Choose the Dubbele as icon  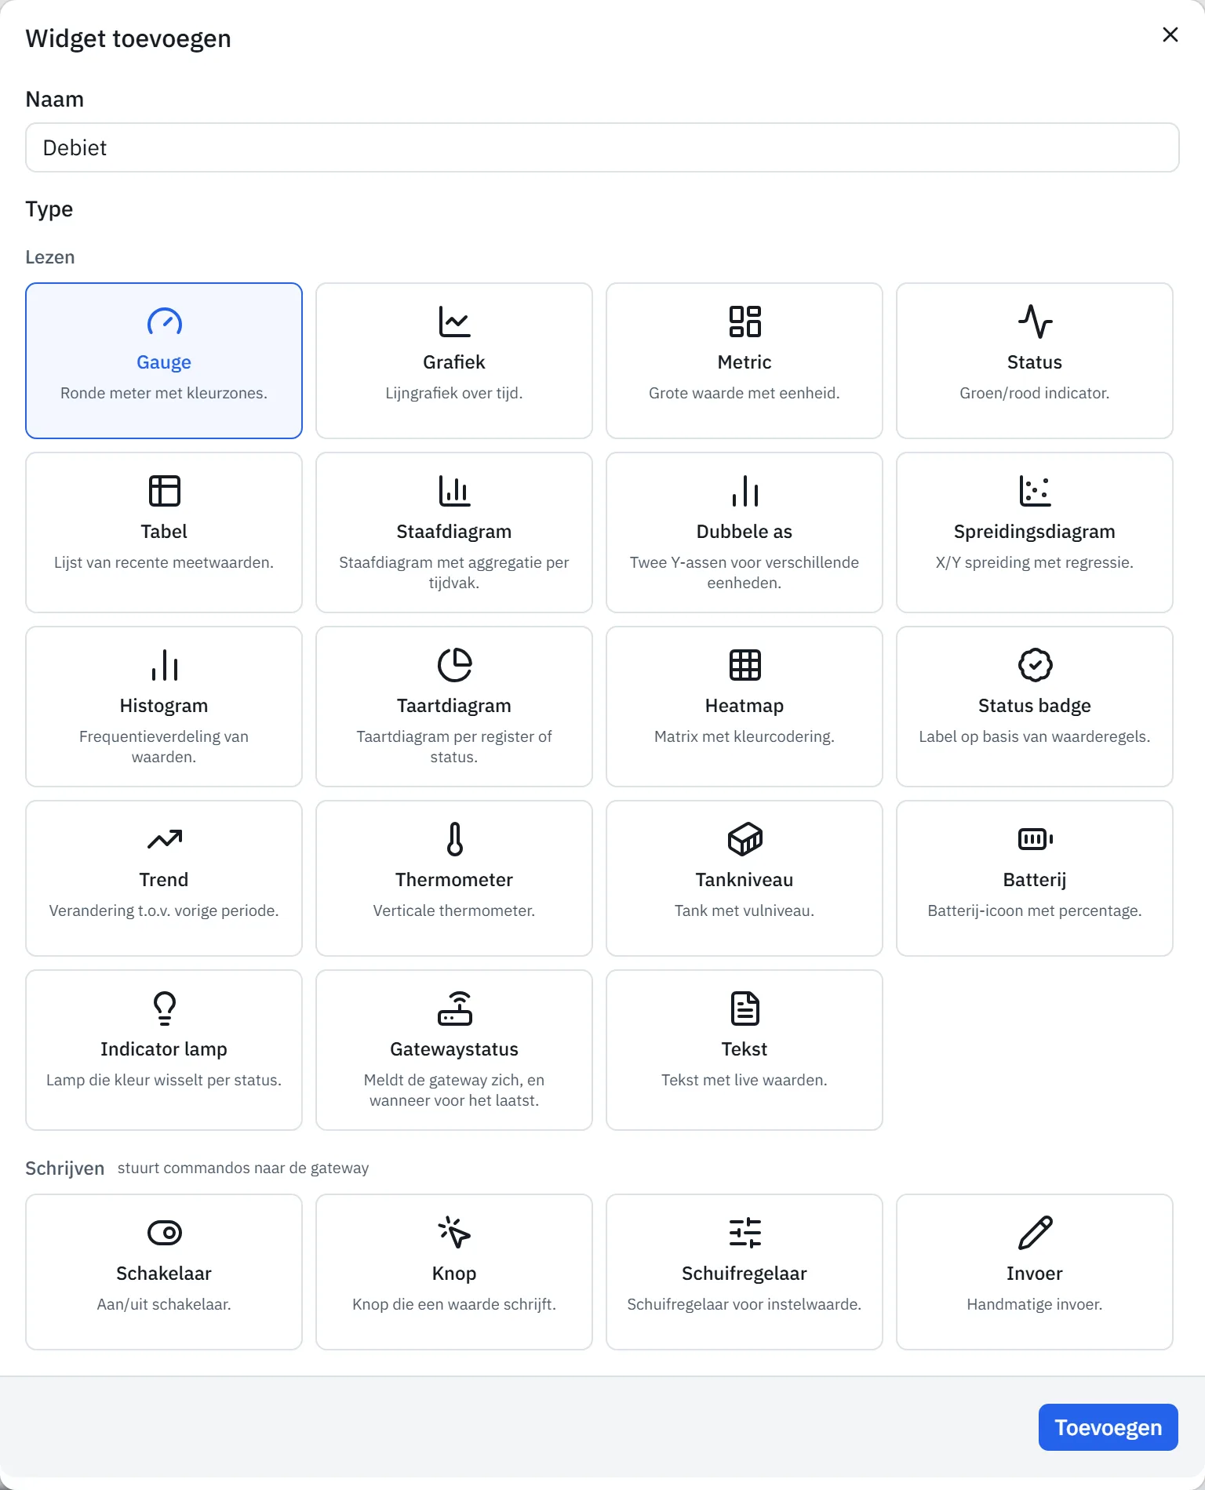click(744, 491)
